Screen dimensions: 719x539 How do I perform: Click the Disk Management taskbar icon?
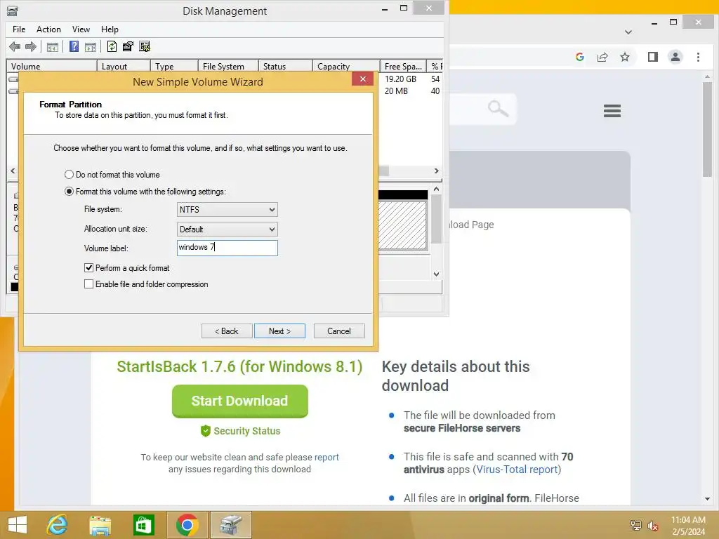tap(230, 525)
